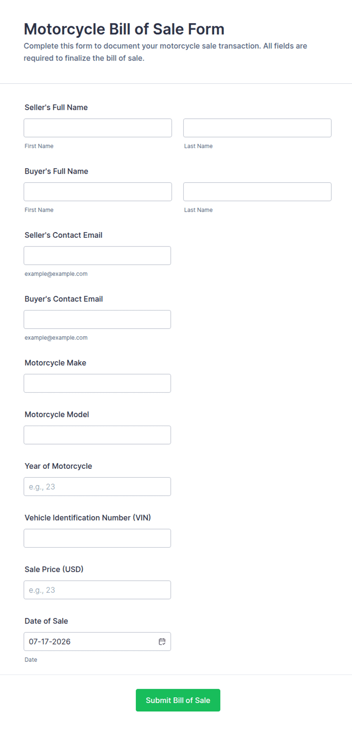Open the calendar picker icon
This screenshot has height=730, width=352.
click(x=162, y=641)
